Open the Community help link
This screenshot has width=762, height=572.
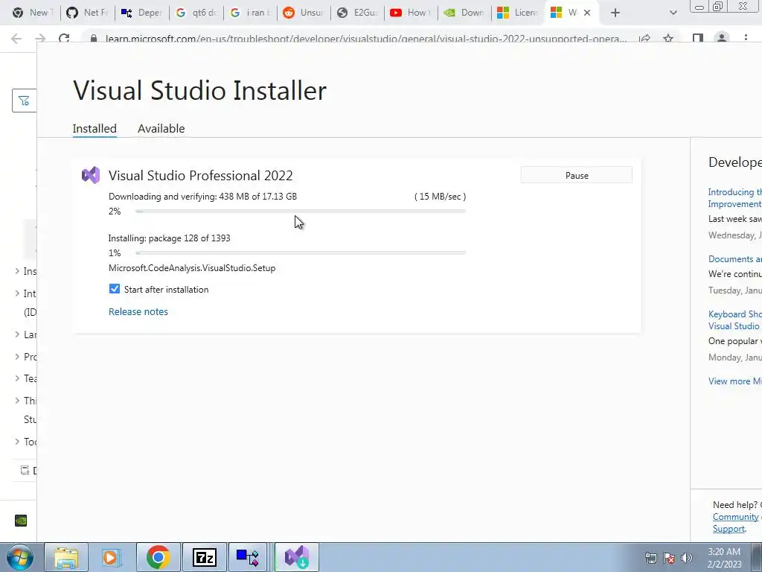click(735, 517)
